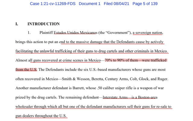Click 'Page 5 of 139' in the header
The height and width of the screenshot is (121, 193).
145,4
